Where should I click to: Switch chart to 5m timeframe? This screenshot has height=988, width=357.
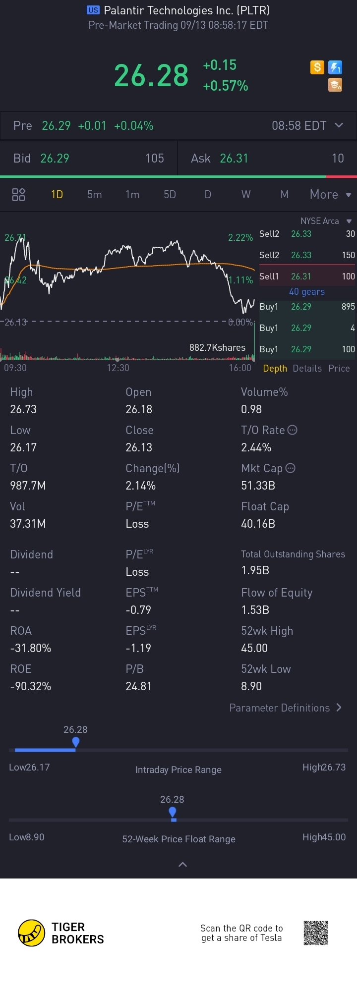(95, 194)
